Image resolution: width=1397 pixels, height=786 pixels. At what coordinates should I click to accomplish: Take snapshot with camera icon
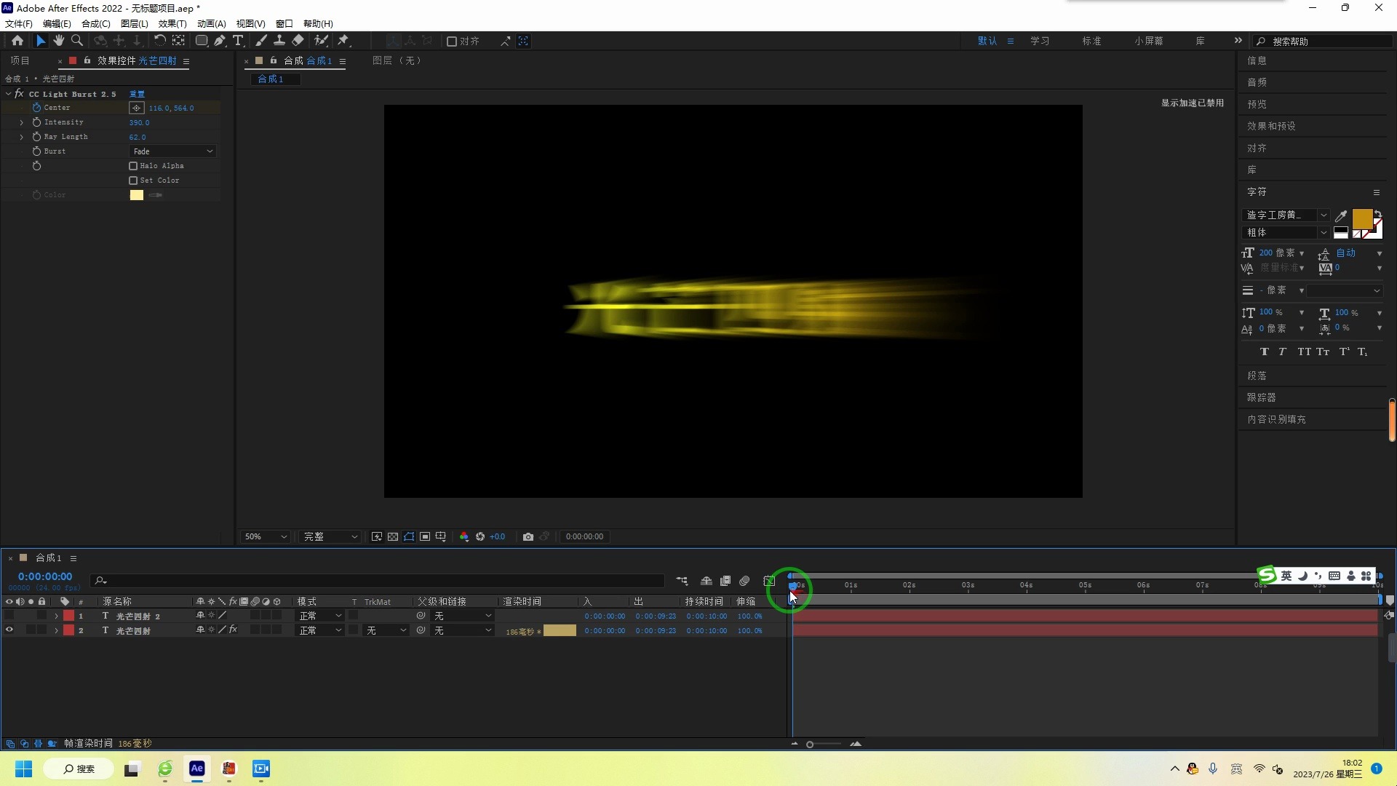[x=528, y=537]
